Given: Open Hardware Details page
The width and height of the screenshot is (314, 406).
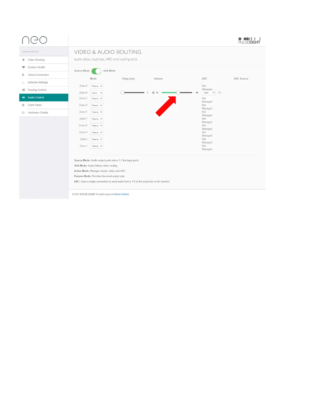Looking at the screenshot, I should [x=44, y=113].
